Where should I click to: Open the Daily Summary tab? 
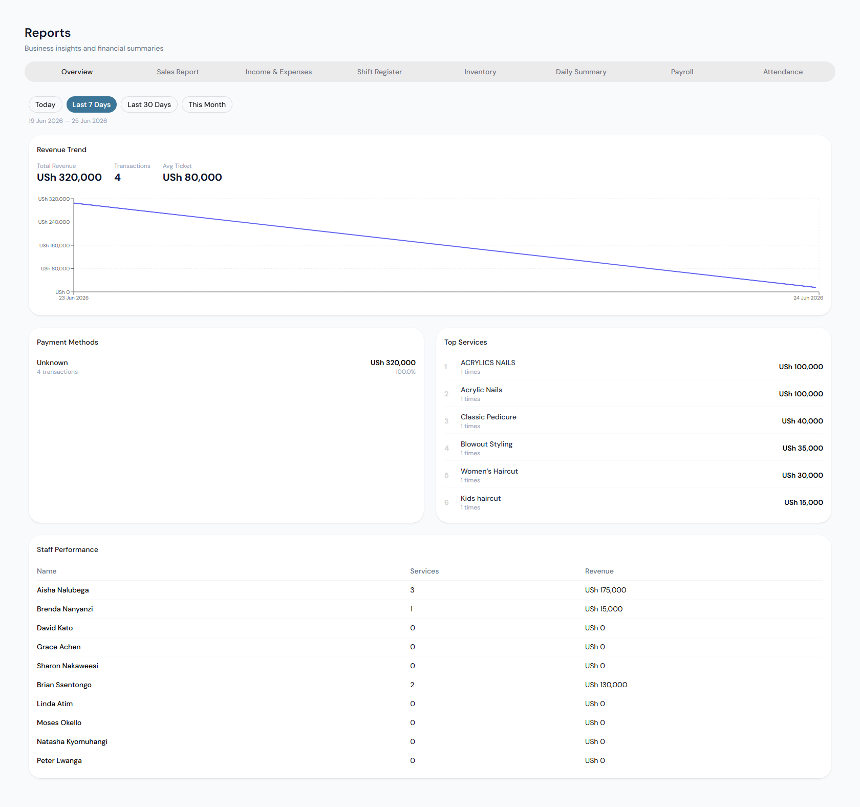pyautogui.click(x=581, y=72)
